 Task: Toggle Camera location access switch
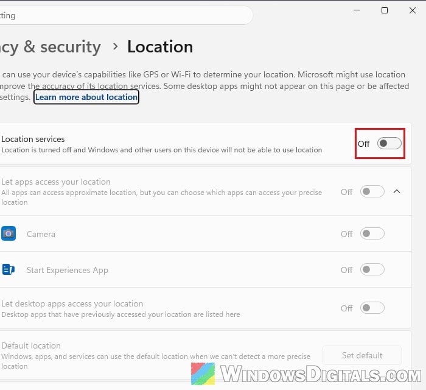[372, 233]
